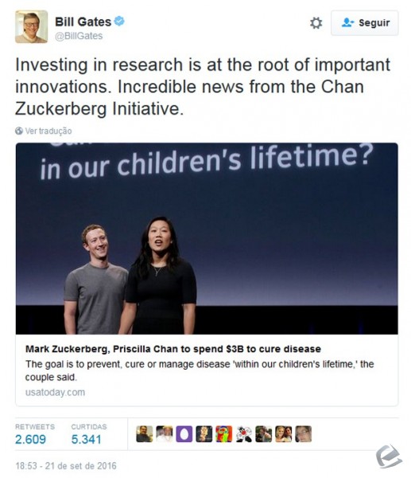Click the blue verified badge
The height and width of the screenshot is (478, 411).
tap(119, 21)
